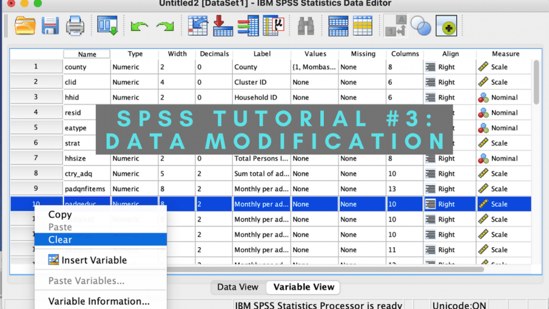Click the Scale measure icon for county
The height and width of the screenshot is (309, 549).
coord(483,67)
